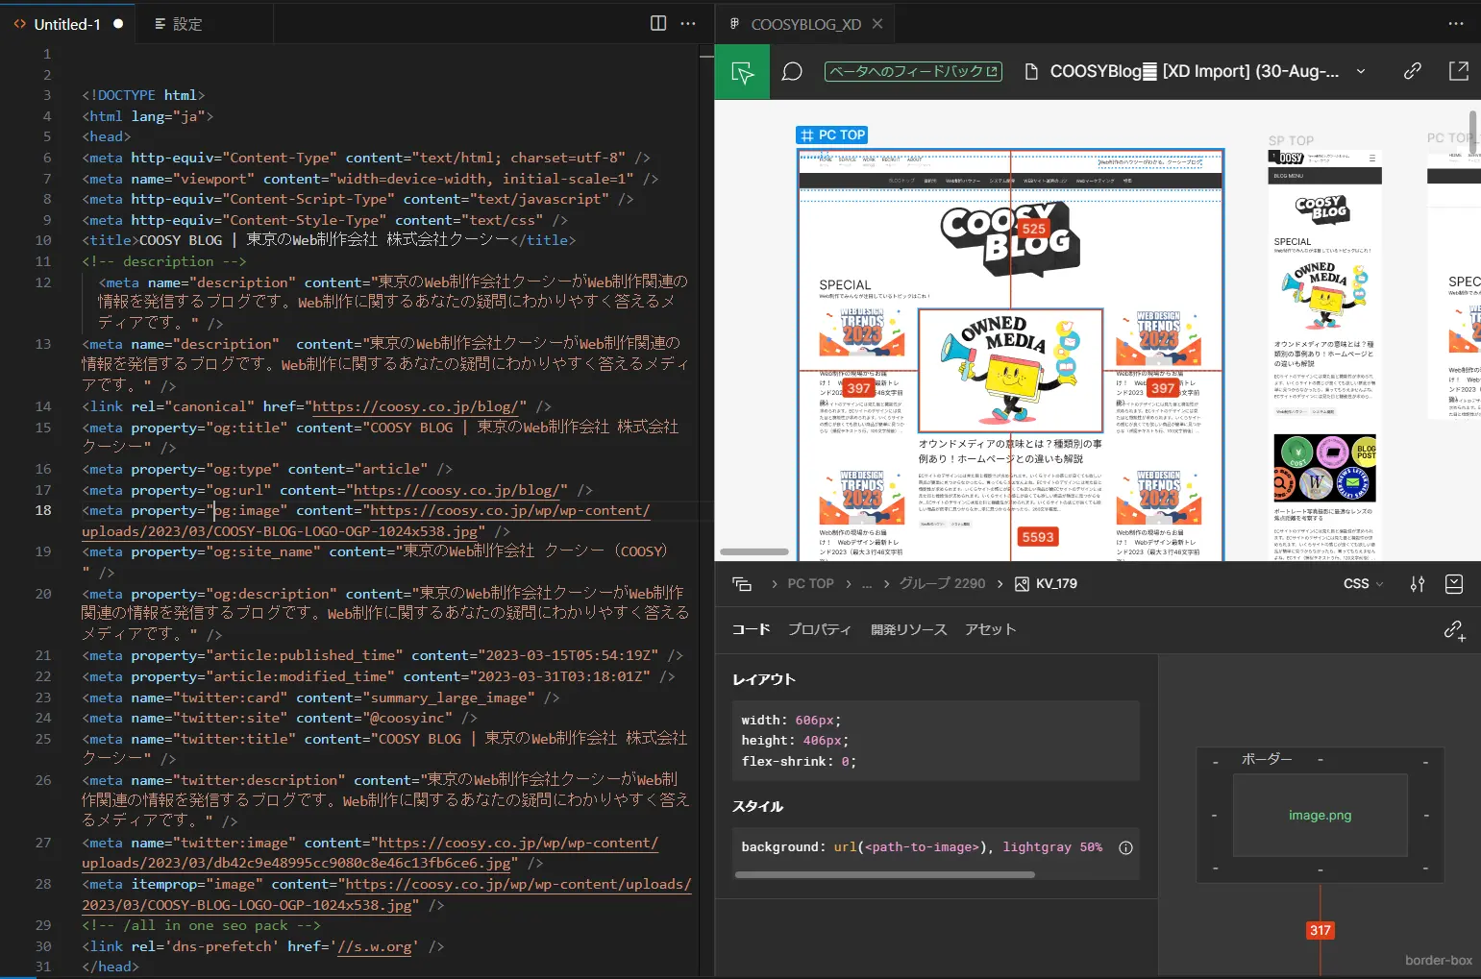
Task: Click the background url style line
Action: click(x=922, y=846)
